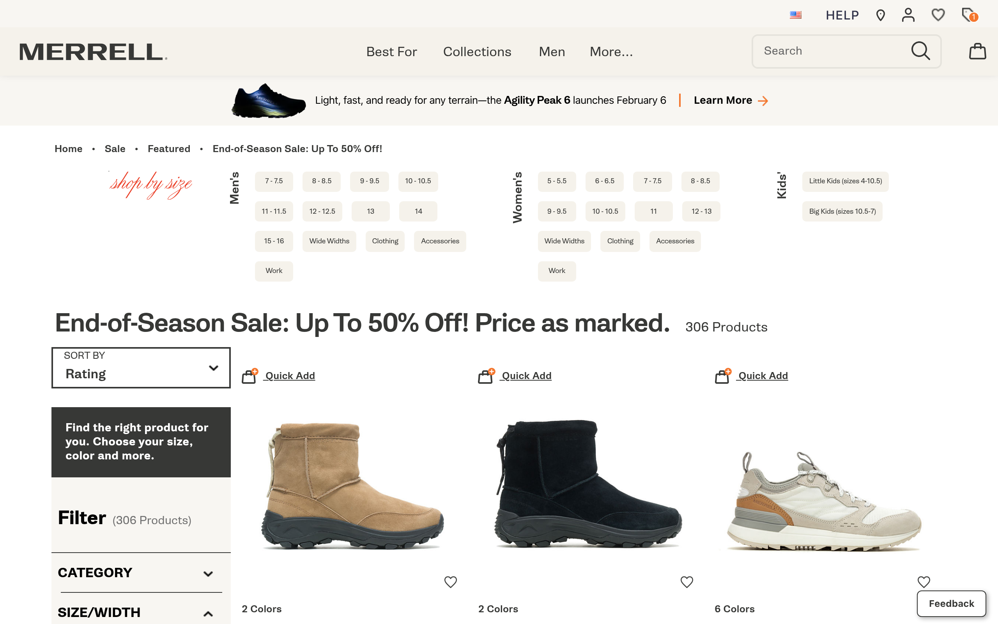Image resolution: width=998 pixels, height=624 pixels.
Task: Open the store locator pin icon
Action: [x=881, y=16]
